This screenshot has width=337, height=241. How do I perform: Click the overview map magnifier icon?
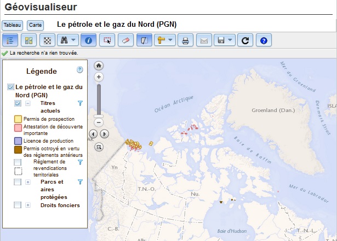click(x=99, y=147)
